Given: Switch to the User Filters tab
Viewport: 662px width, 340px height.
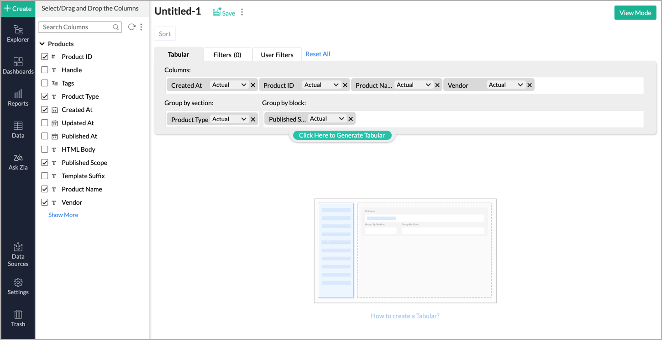Looking at the screenshot, I should click(277, 54).
